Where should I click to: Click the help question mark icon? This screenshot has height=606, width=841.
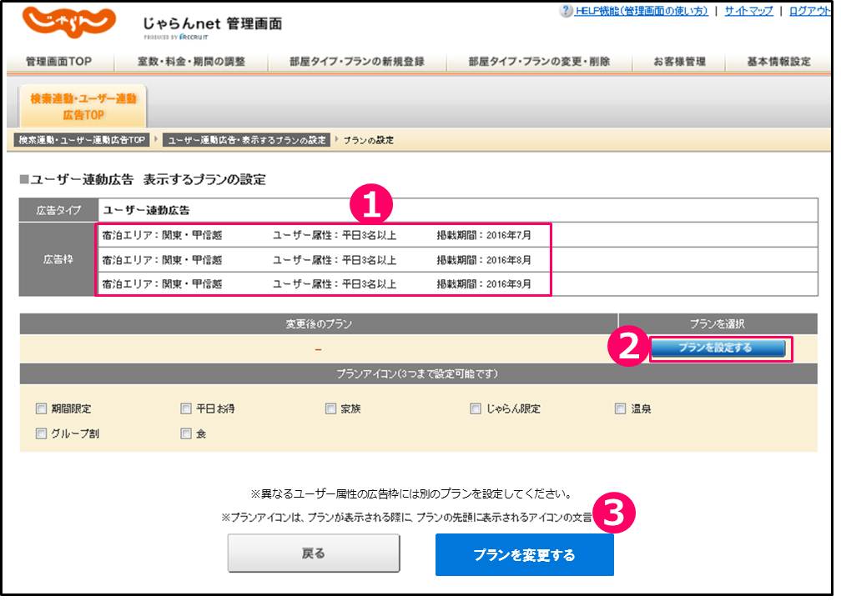(567, 12)
